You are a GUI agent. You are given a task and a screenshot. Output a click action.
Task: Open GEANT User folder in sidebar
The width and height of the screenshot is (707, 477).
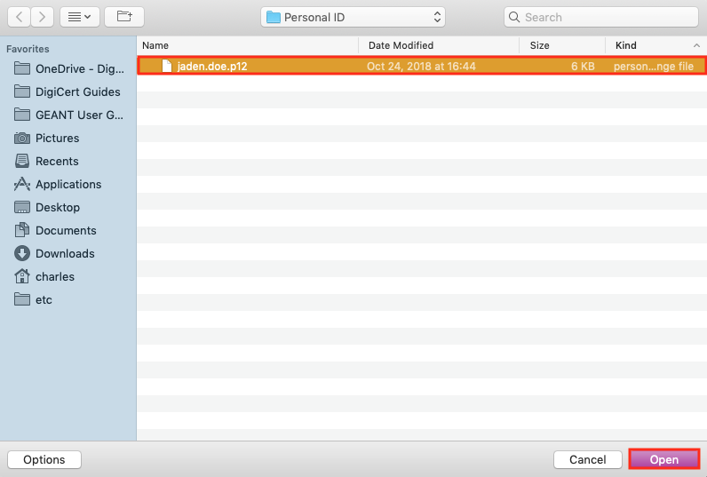pyautogui.click(x=79, y=115)
